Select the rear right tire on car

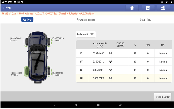click(49, 71)
